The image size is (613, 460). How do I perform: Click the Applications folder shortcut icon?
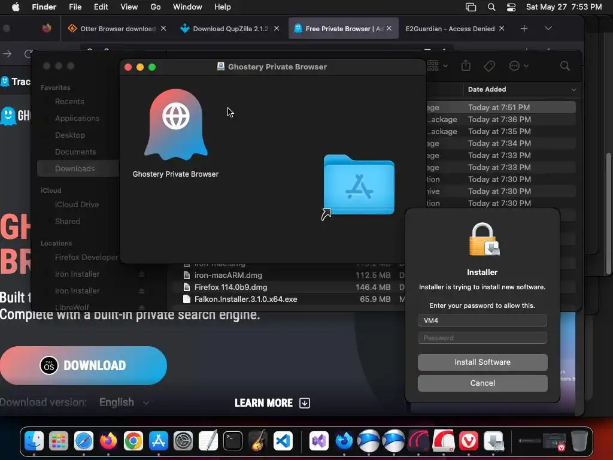pyautogui.click(x=359, y=184)
